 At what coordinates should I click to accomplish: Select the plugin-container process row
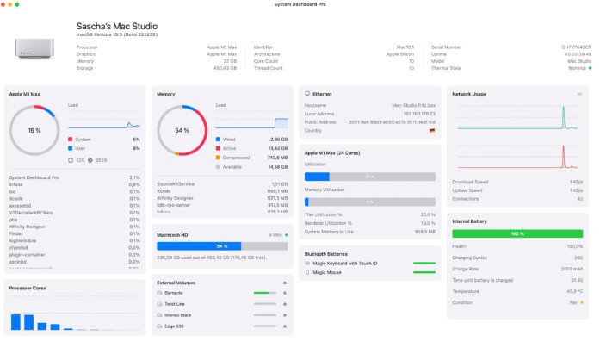[75, 255]
